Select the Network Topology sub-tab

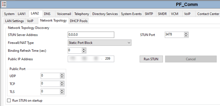click(x=53, y=21)
